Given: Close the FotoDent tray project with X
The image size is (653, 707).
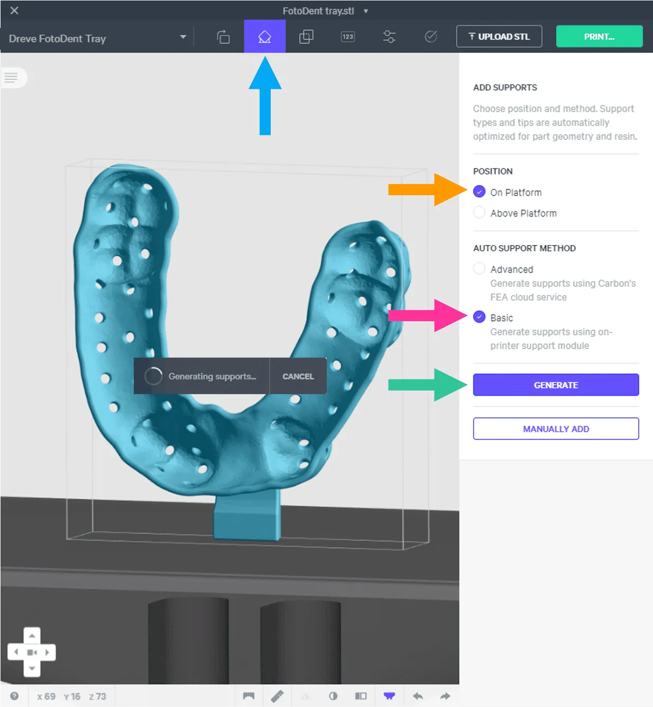Looking at the screenshot, I should pos(14,11).
